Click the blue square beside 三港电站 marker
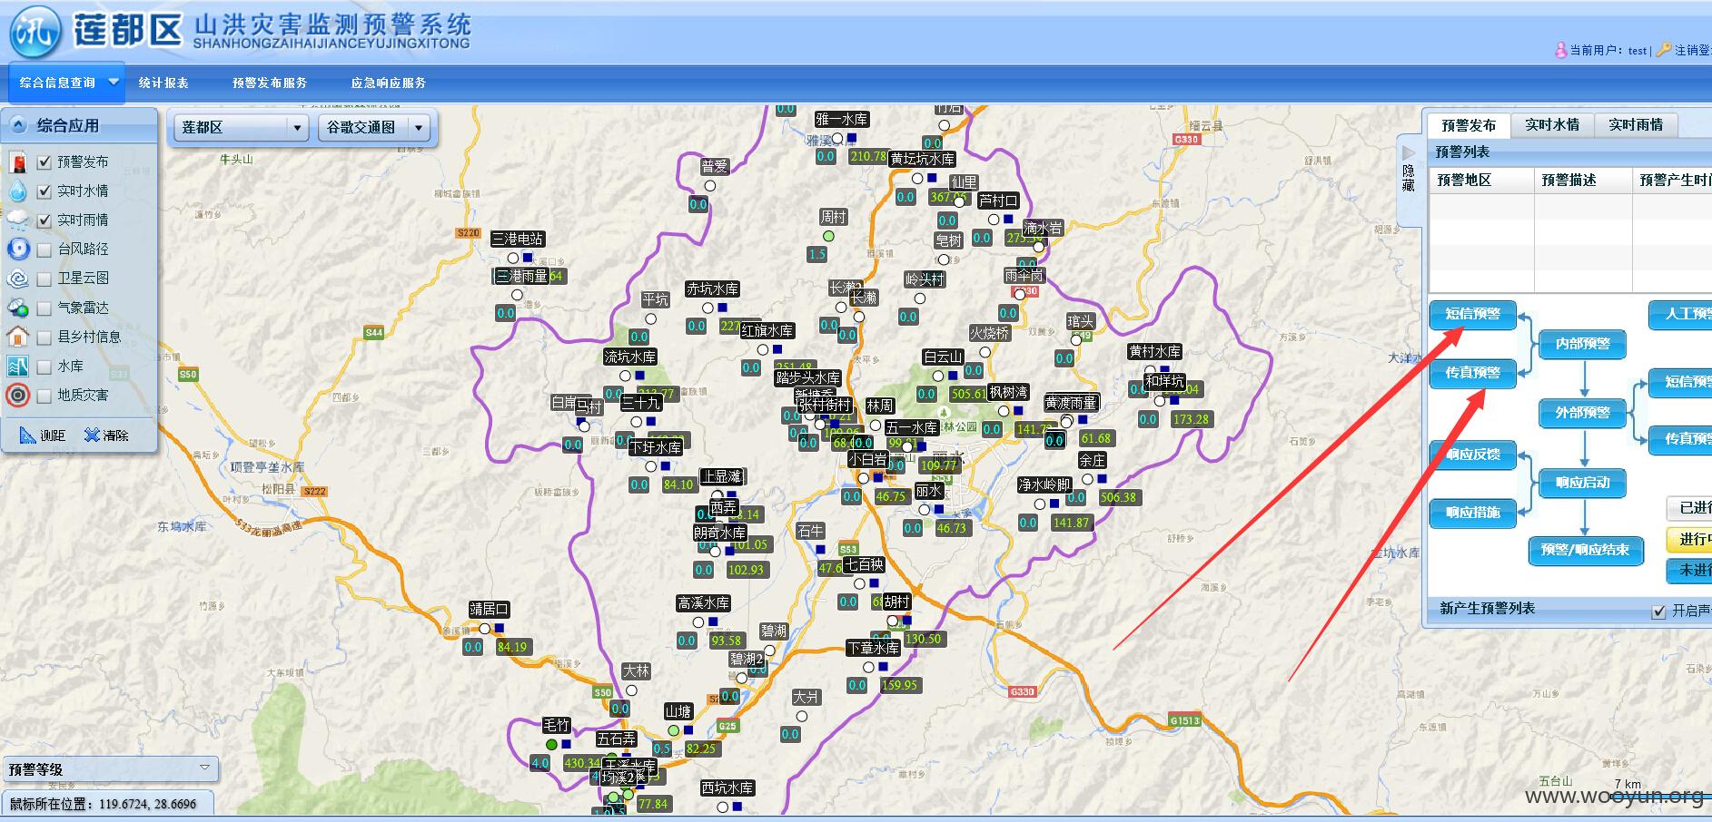The image size is (1712, 822). (x=528, y=258)
